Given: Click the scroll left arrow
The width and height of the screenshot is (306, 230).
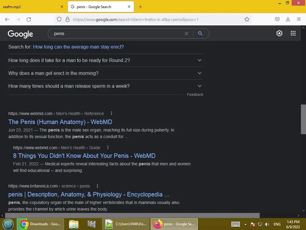Looking at the screenshot, I should point(2,216).
